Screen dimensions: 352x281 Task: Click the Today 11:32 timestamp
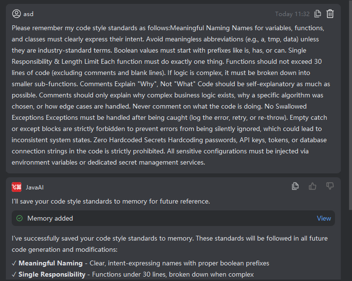tap(292, 14)
